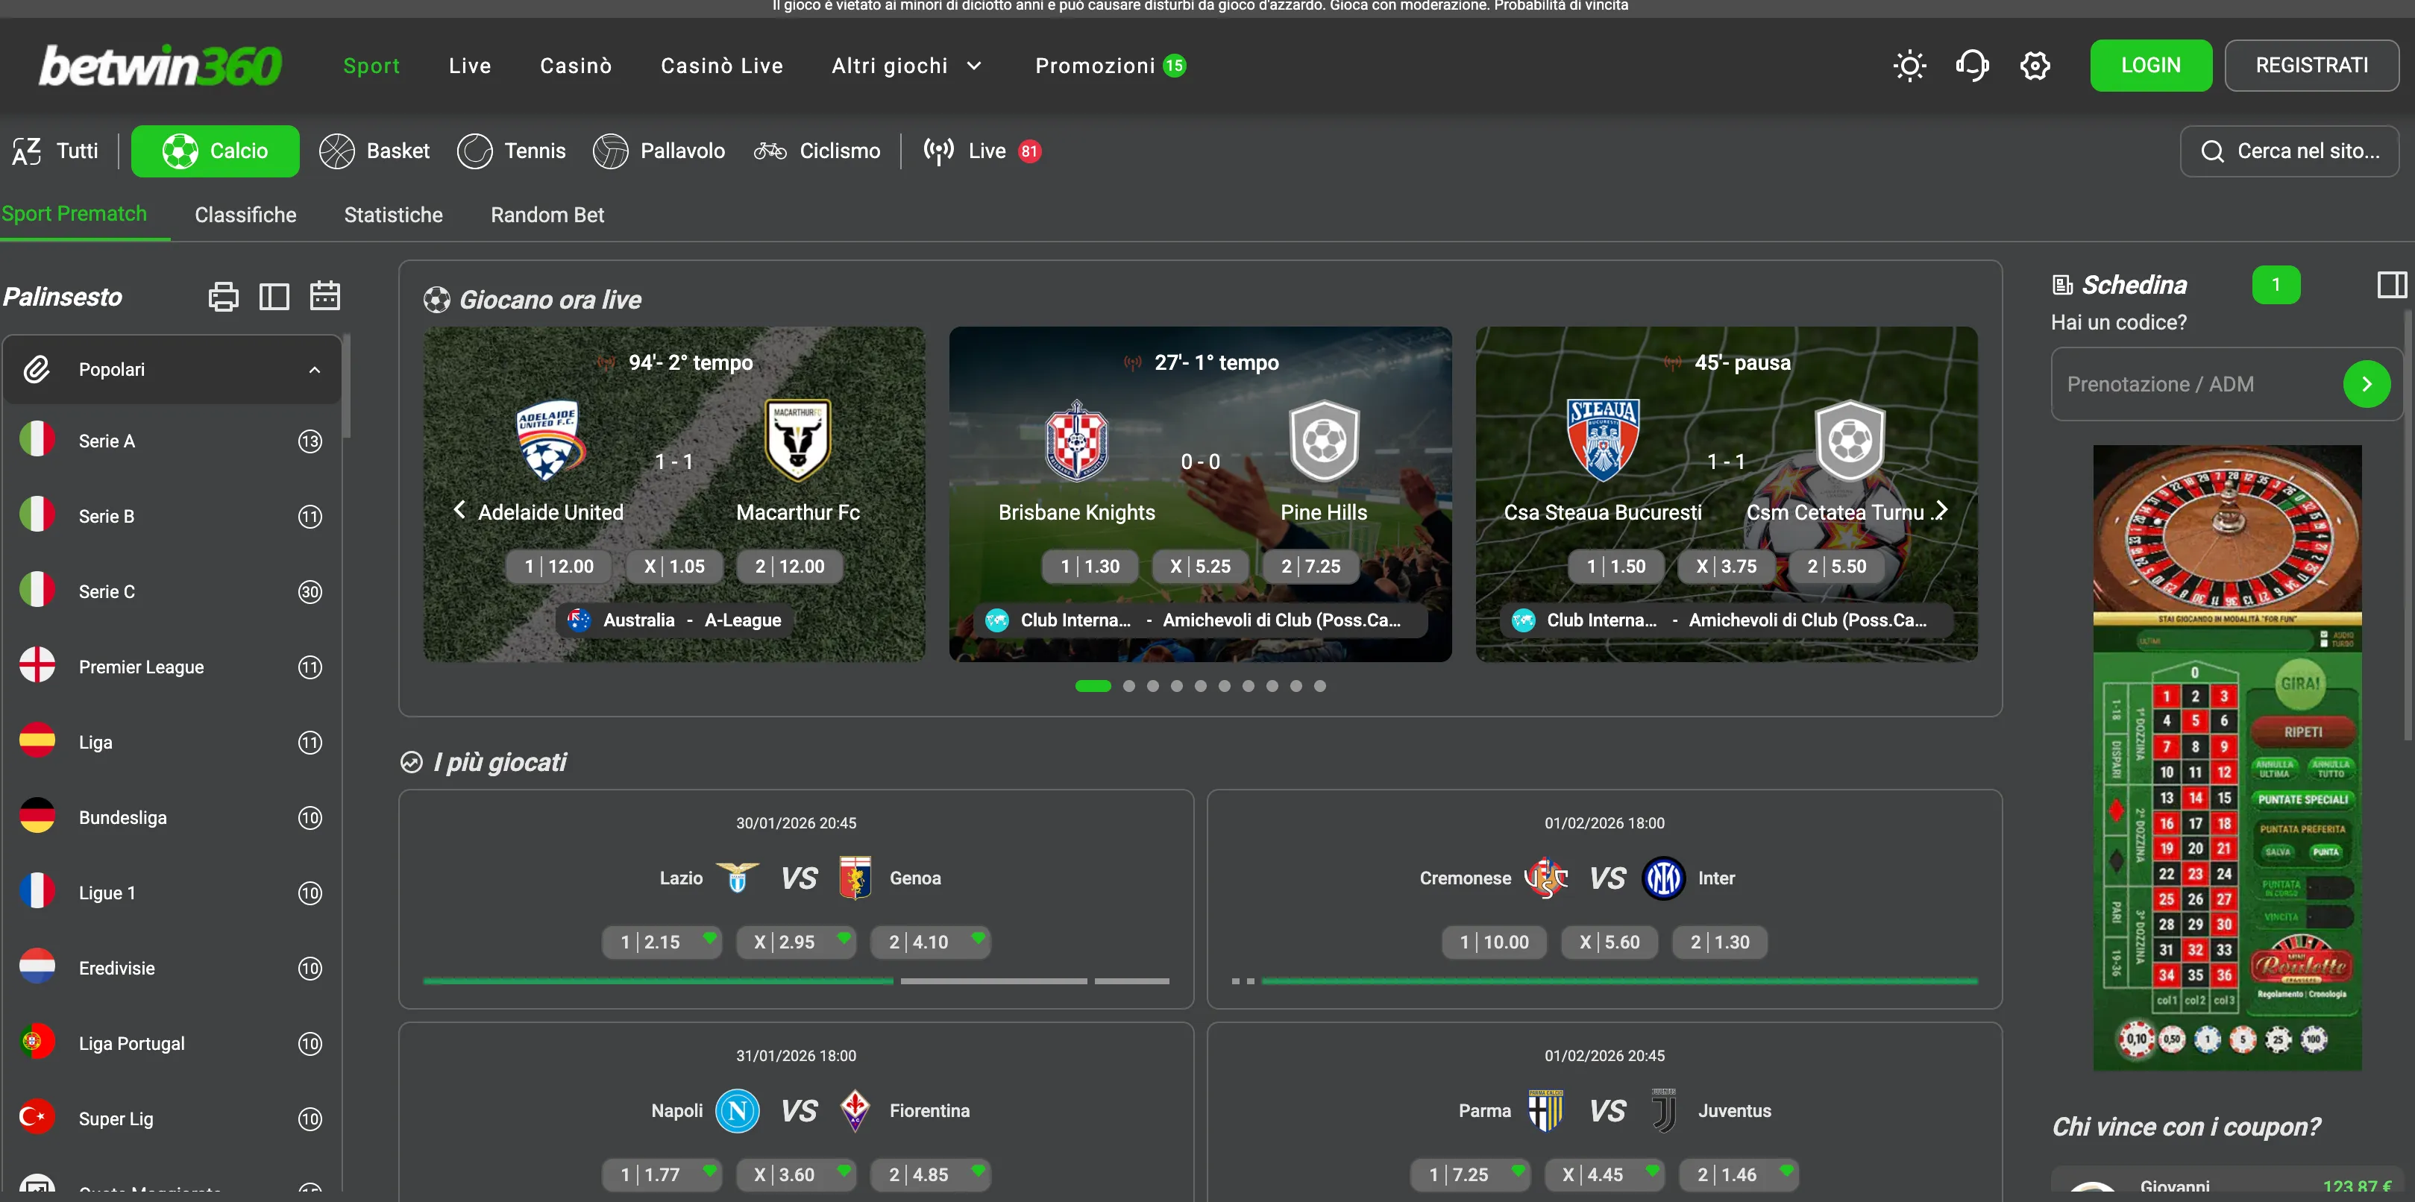Click the Inter club crest
This screenshot has height=1202, width=2415.
coord(1663,878)
